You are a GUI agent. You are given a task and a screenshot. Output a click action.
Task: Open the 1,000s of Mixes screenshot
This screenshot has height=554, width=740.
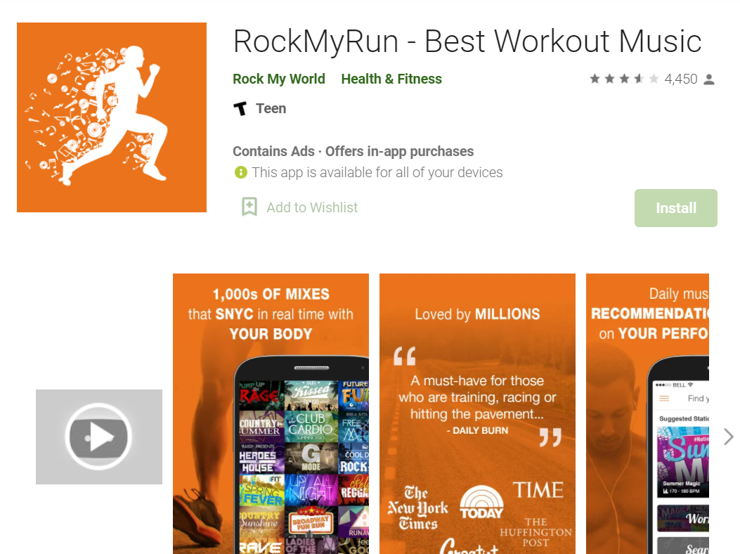pos(271,413)
